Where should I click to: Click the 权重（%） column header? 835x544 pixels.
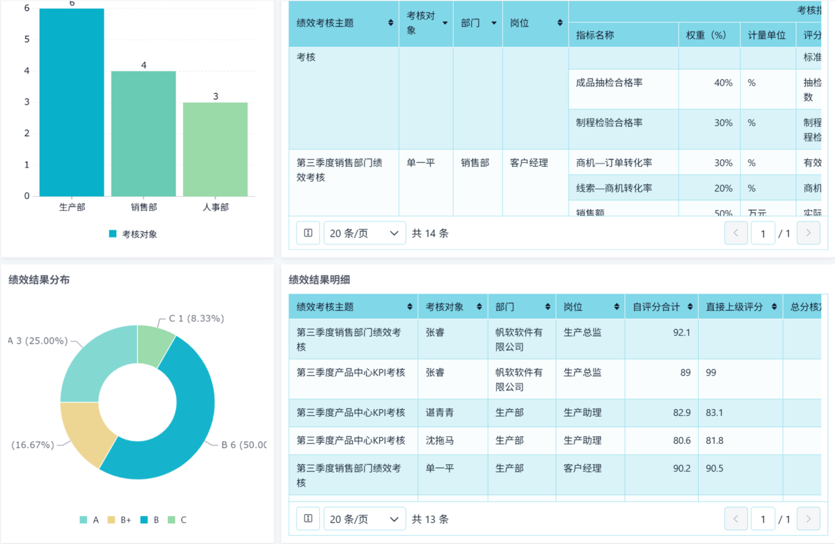pyautogui.click(x=708, y=35)
